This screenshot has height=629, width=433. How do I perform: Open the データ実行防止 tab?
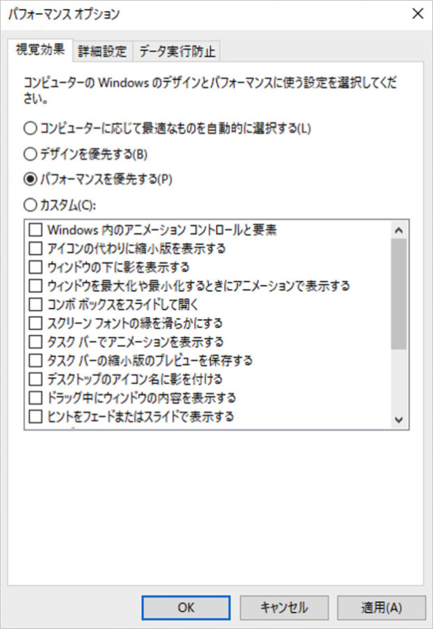(177, 51)
